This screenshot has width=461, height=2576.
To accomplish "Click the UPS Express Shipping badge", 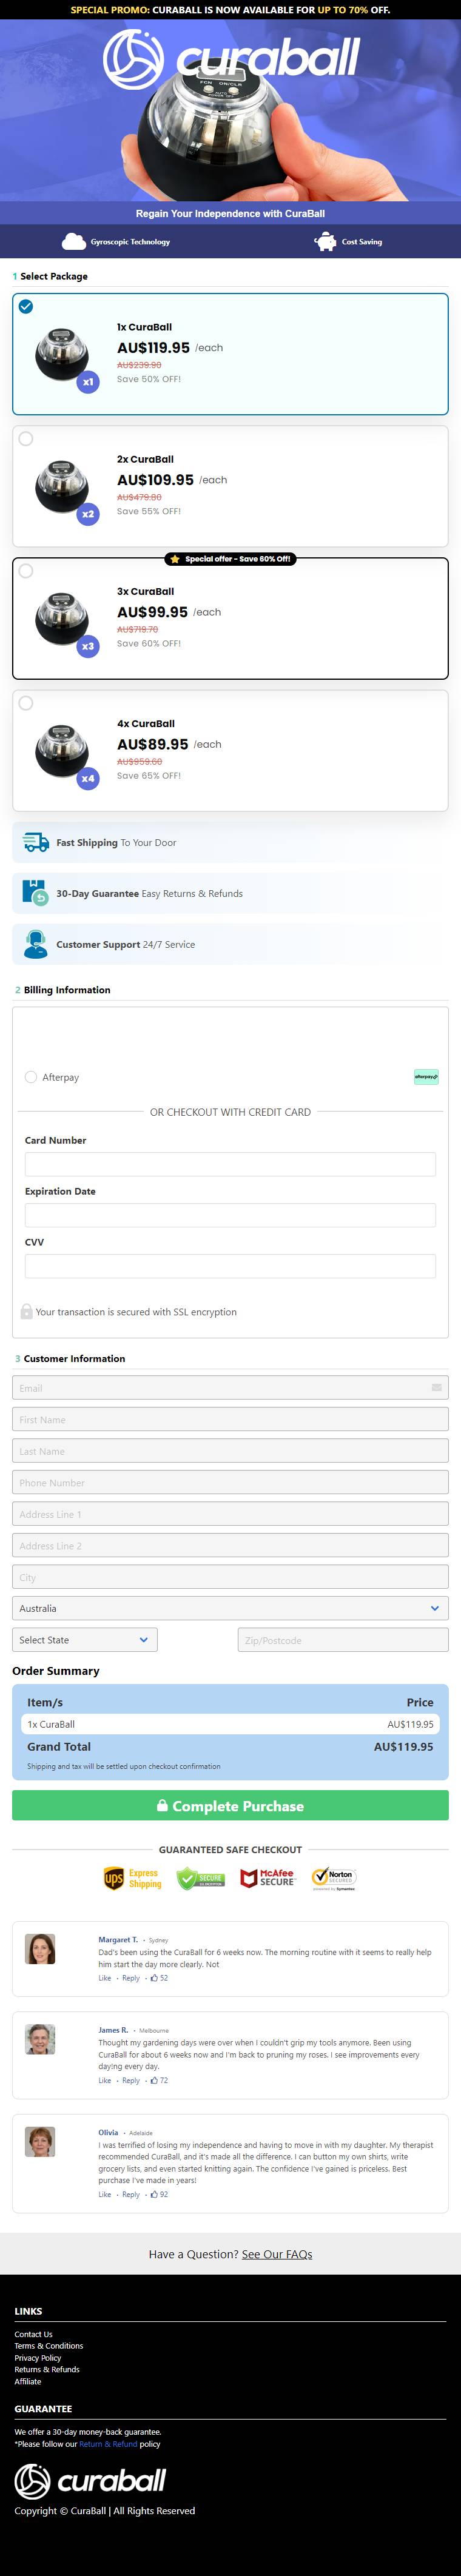I will coord(133,1879).
